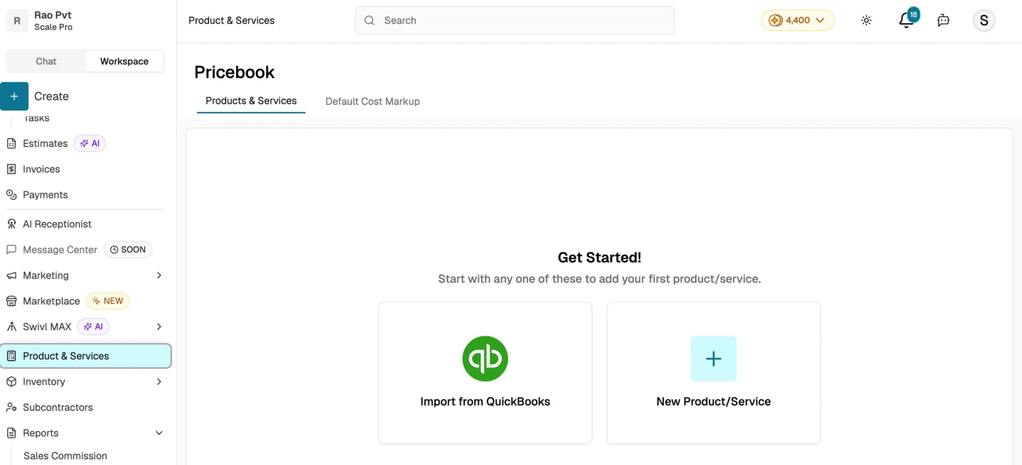Click the Pricebook heading
The width and height of the screenshot is (1022, 465).
pyautogui.click(x=234, y=72)
